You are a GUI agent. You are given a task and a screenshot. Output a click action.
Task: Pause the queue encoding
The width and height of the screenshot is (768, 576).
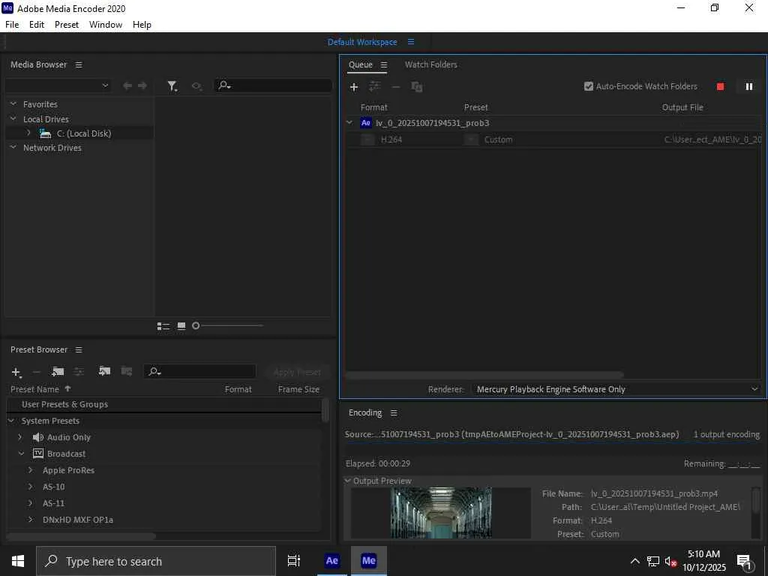click(749, 87)
